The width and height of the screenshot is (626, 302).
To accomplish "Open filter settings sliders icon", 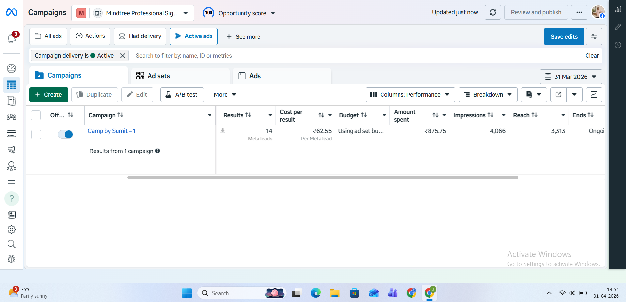I will tap(594, 36).
